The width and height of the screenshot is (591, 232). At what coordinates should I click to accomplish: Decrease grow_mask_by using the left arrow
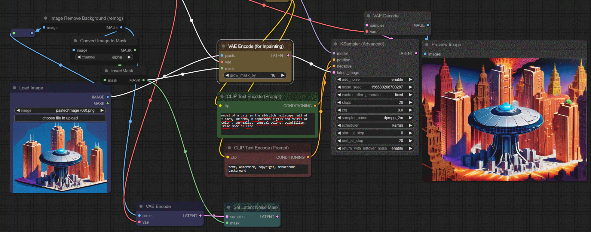[x=227, y=75]
